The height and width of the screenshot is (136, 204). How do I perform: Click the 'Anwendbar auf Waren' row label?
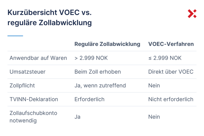pyautogui.click(x=38, y=58)
